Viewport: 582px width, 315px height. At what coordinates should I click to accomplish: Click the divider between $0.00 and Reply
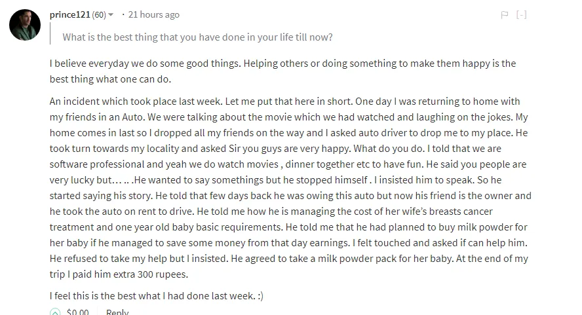(x=98, y=311)
